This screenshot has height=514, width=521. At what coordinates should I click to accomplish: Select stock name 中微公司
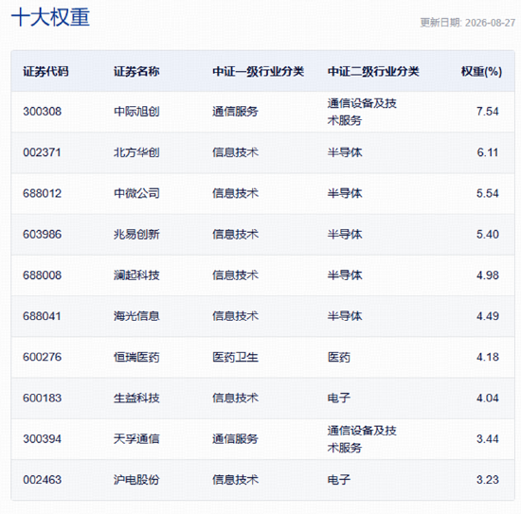tap(136, 193)
